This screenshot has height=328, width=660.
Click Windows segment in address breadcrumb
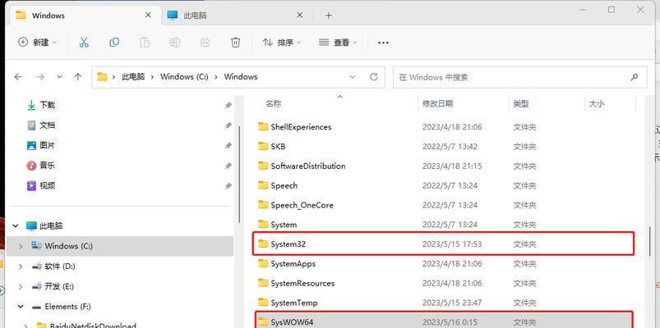(241, 77)
